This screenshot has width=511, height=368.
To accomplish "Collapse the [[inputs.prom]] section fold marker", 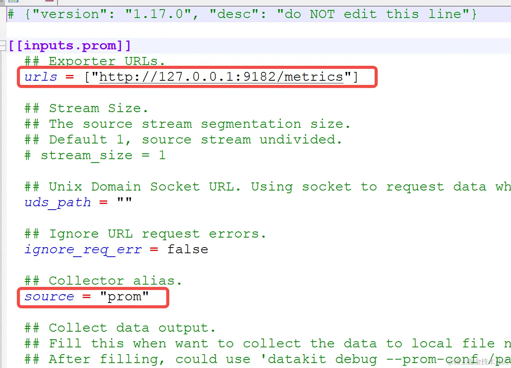I will pyautogui.click(x=3, y=46).
